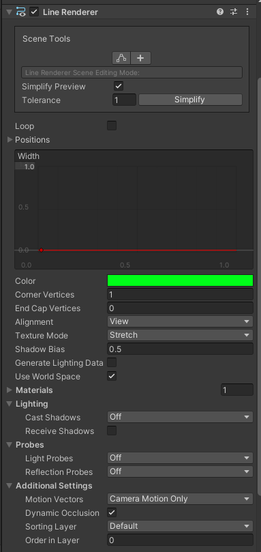Viewport: 261px width, 552px height.
Task: Collapse the Line Renderer component foldout
Action: [9, 12]
